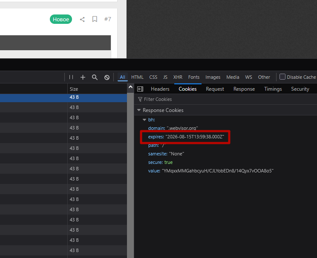This screenshot has width=317, height=258.
Task: Collapse the bh cookie tree node
Action: click(144, 120)
